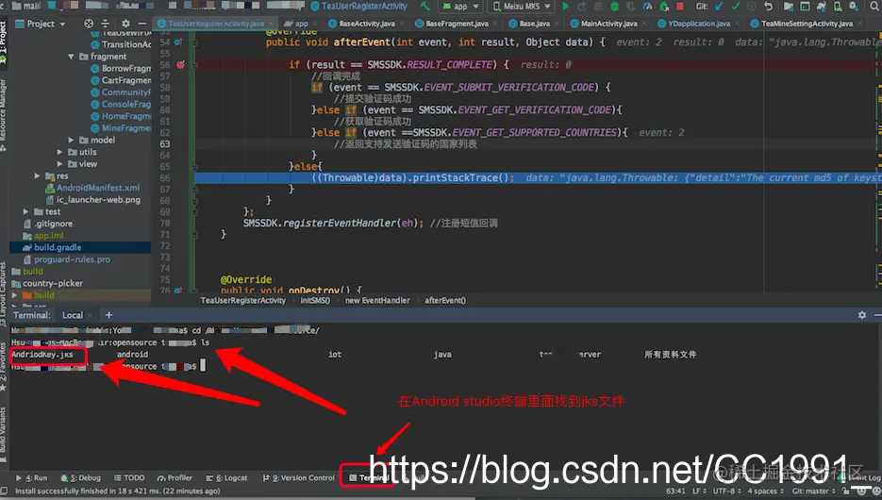Image resolution: width=882 pixels, height=500 pixels.
Task: Click locate-in-project target icon in Project panel
Action: click(89, 24)
